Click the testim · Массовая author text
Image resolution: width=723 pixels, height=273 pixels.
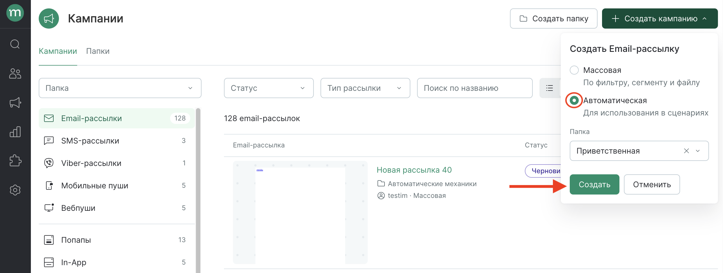417,196
